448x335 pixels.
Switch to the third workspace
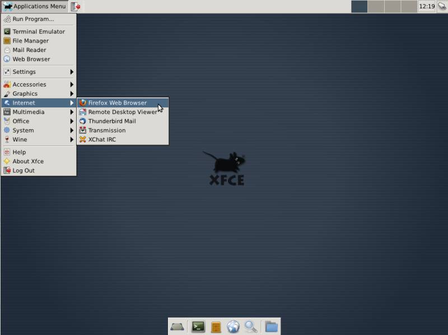393,6
